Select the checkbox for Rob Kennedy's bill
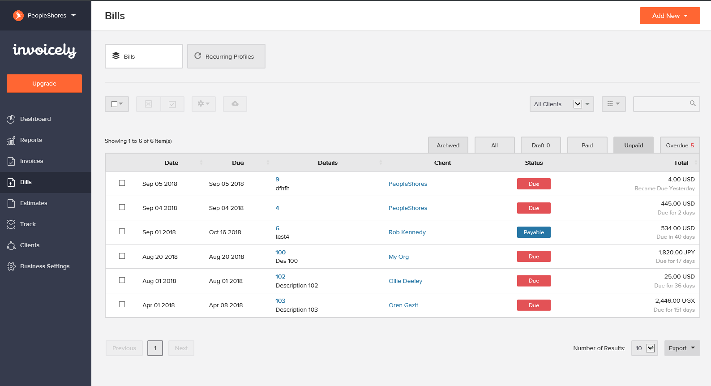The width and height of the screenshot is (711, 386). coord(122,232)
